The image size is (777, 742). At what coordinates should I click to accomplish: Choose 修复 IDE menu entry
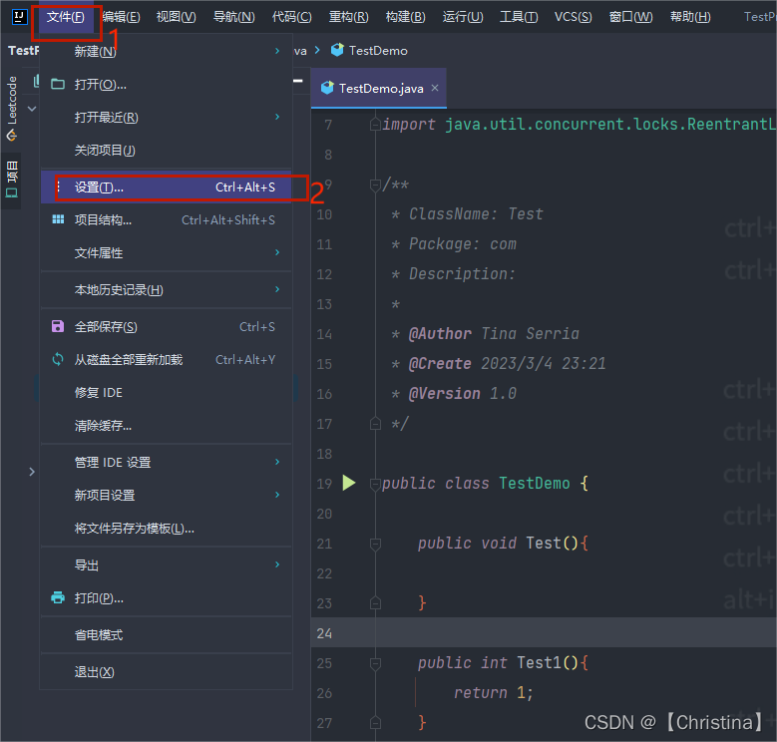coord(166,392)
